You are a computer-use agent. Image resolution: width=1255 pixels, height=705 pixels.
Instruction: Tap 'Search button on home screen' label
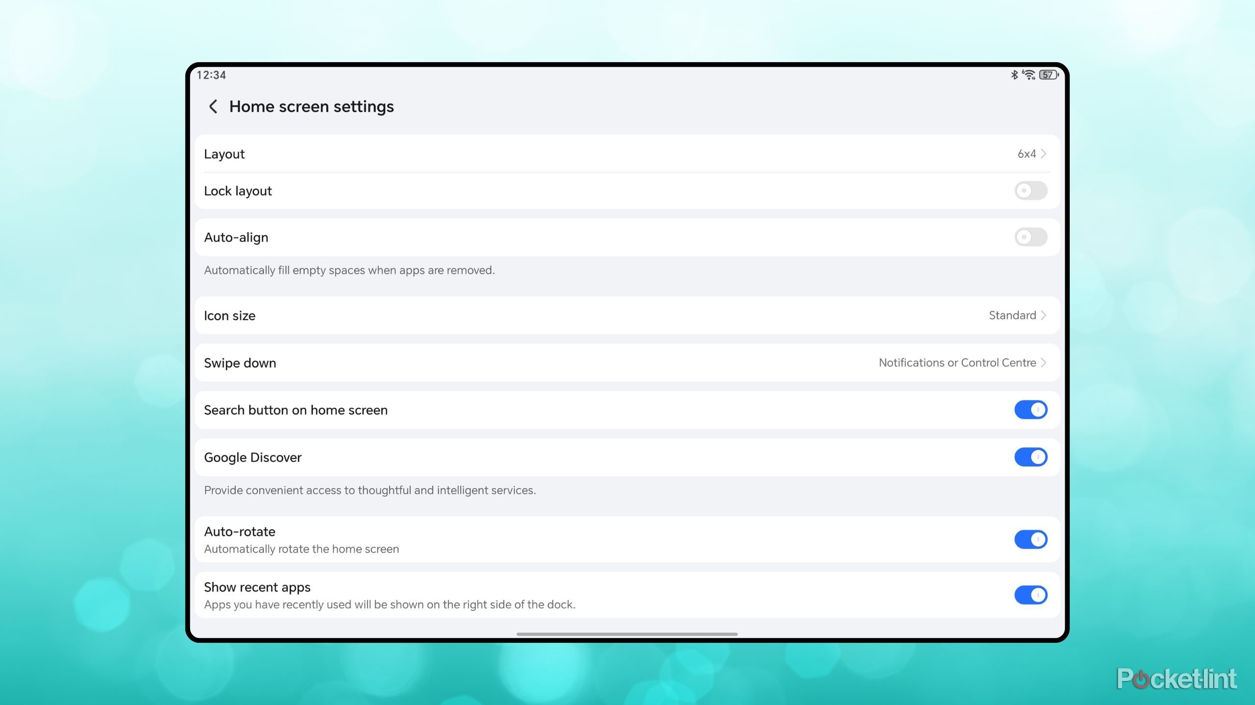point(296,410)
